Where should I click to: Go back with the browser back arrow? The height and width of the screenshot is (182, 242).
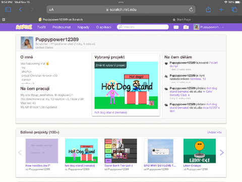tap(20, 10)
